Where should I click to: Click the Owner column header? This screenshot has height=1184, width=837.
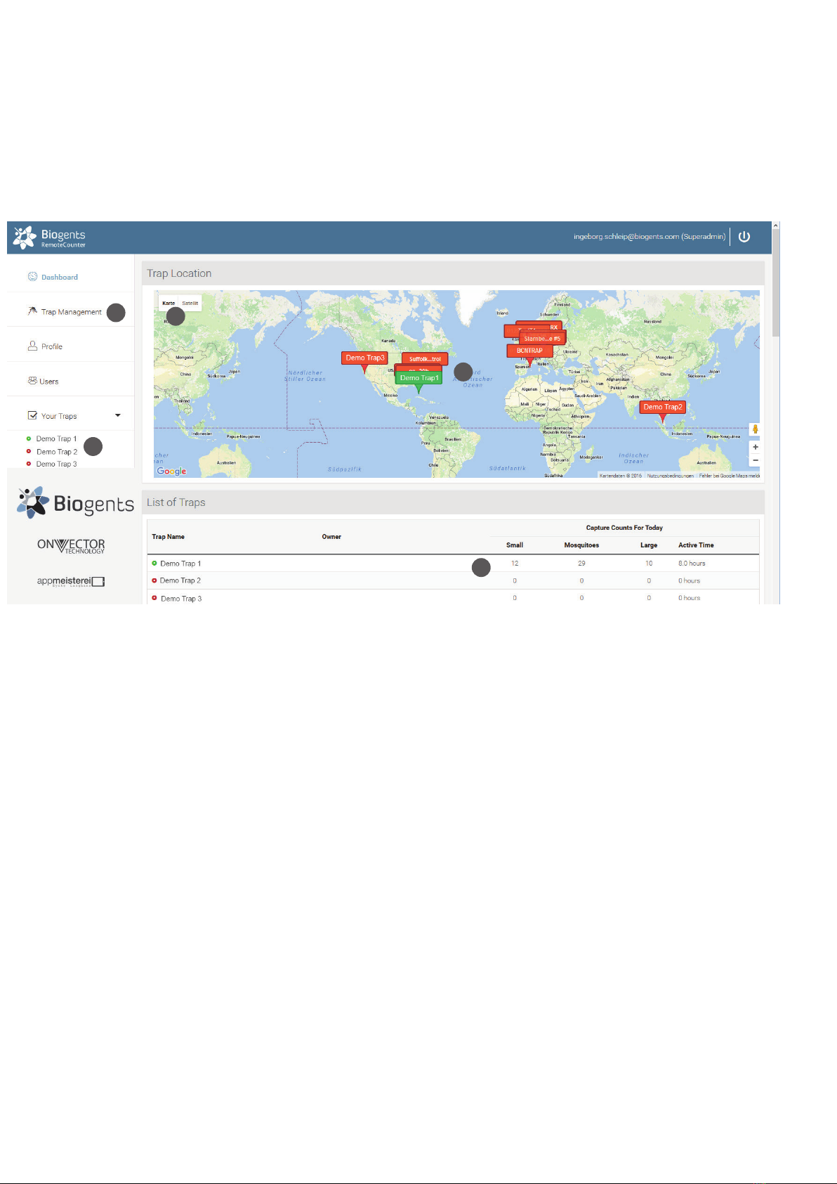pyautogui.click(x=331, y=537)
